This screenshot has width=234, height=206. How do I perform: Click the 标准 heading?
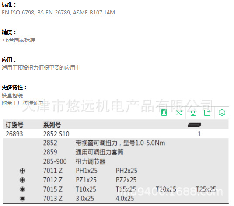9,5
